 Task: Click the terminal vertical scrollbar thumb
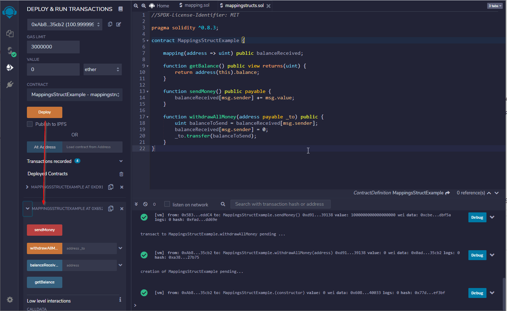point(504,293)
